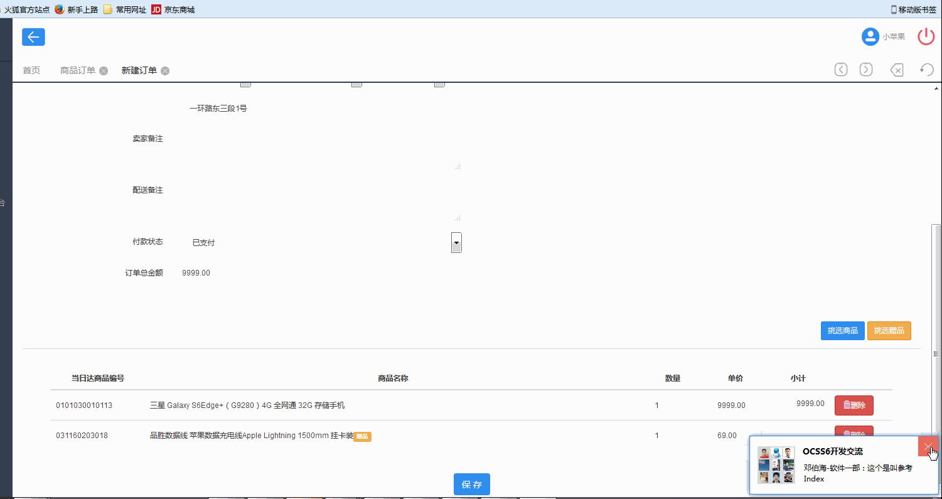
Task: Close the 商品订单 tab with its X
Action: click(104, 71)
